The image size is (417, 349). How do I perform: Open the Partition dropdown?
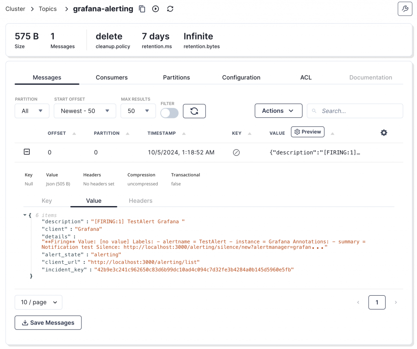click(x=32, y=111)
